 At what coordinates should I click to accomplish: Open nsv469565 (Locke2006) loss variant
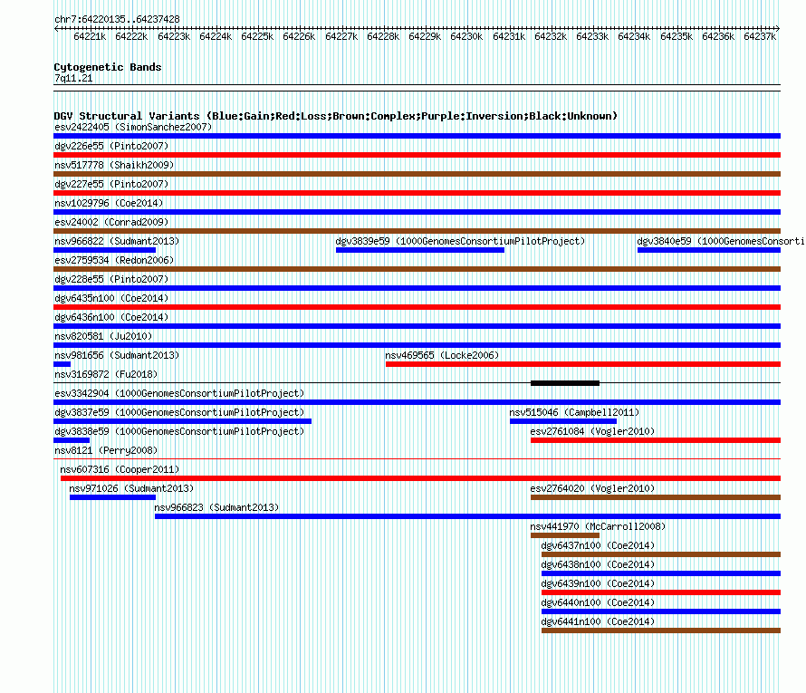coord(583,364)
